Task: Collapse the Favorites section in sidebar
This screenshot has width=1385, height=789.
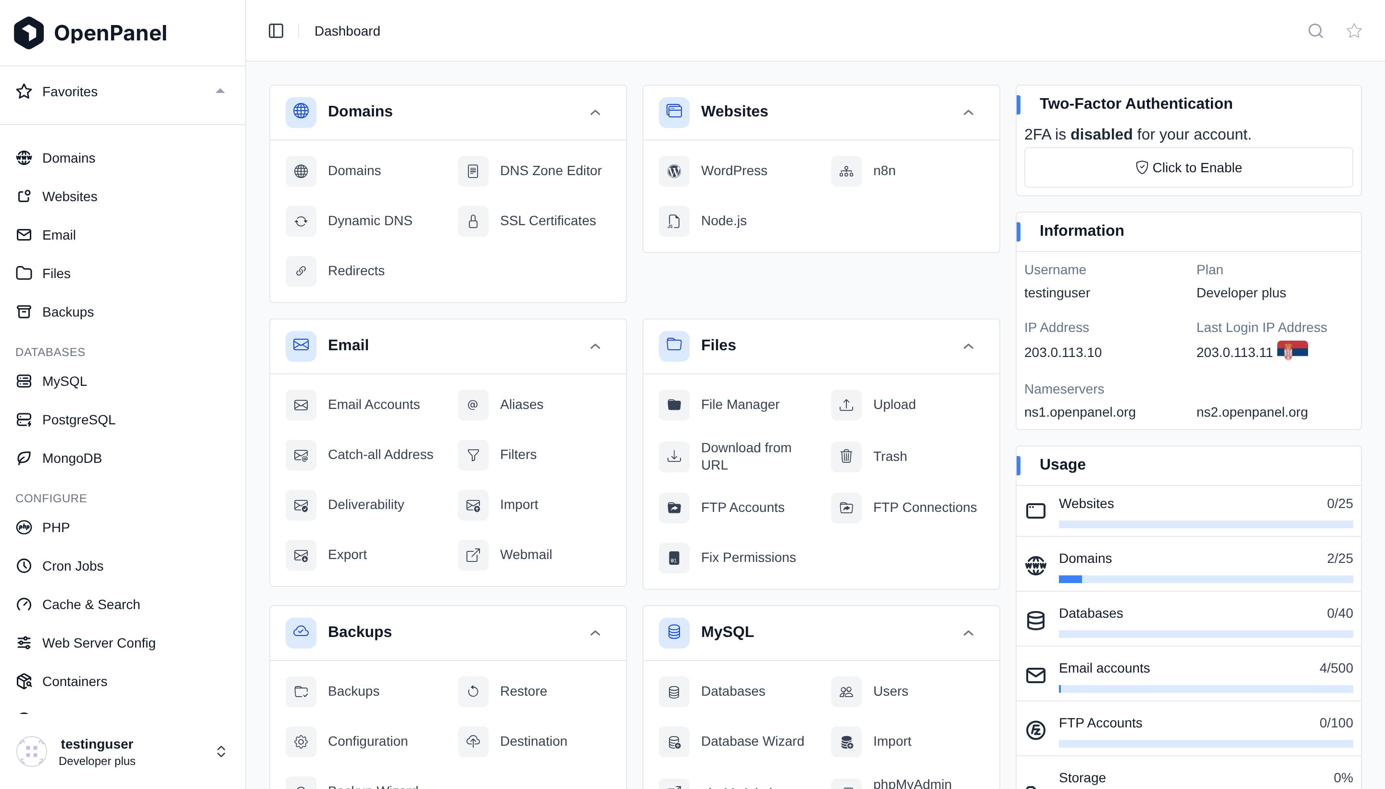Action: [x=220, y=91]
